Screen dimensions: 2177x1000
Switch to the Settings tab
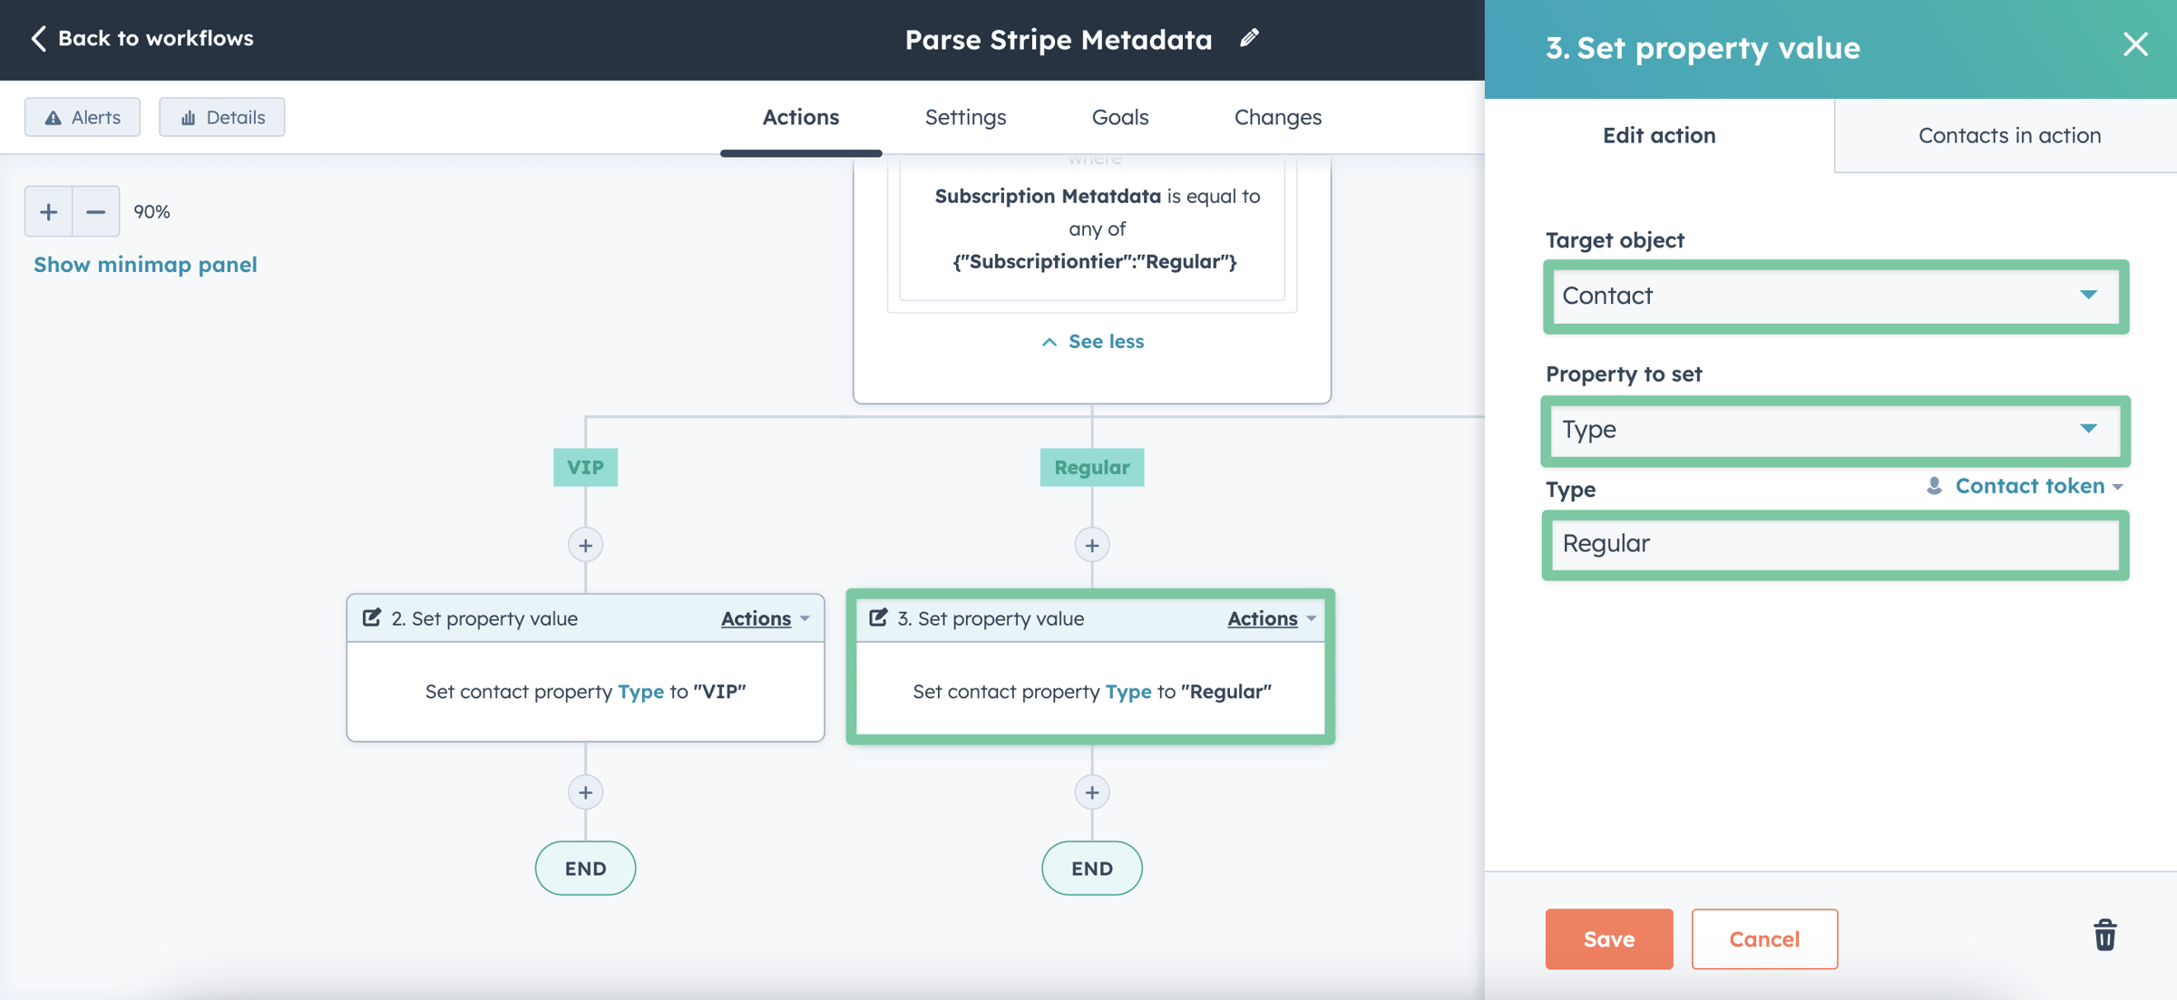click(x=965, y=116)
